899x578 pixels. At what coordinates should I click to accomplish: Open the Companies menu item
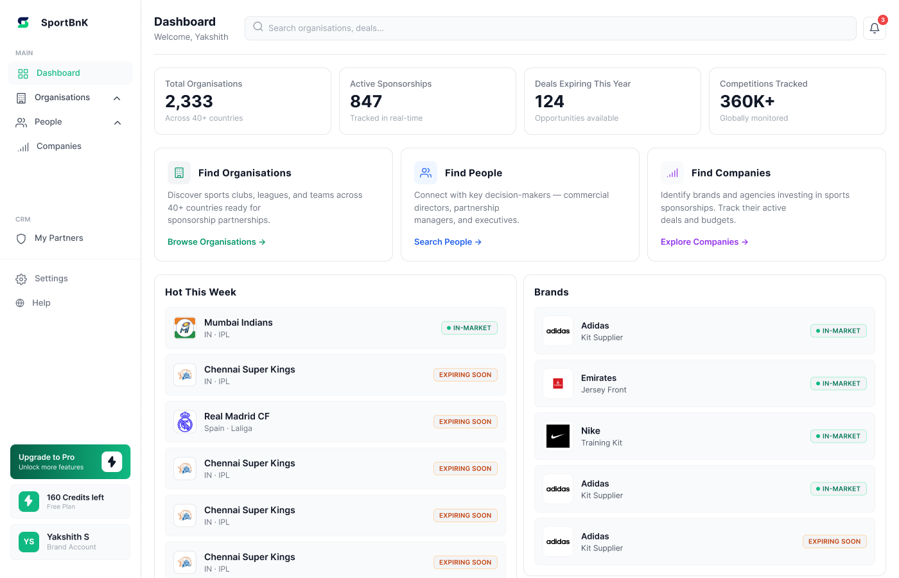pyautogui.click(x=70, y=146)
